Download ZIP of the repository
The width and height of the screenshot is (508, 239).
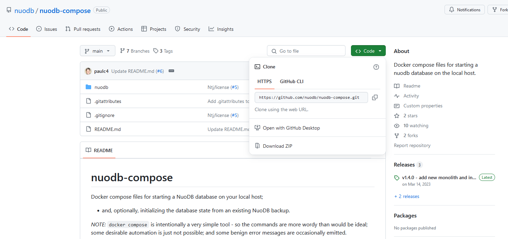click(277, 146)
